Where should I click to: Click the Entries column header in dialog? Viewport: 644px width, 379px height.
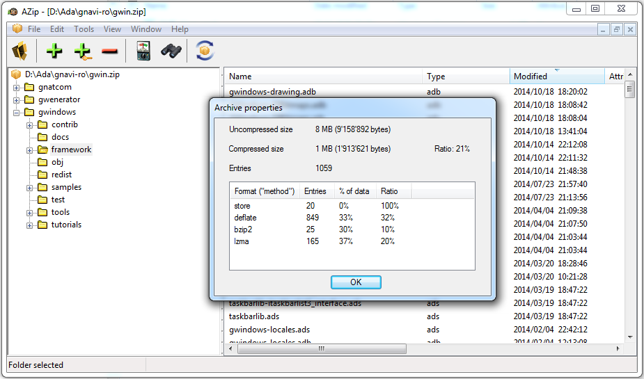pos(317,191)
